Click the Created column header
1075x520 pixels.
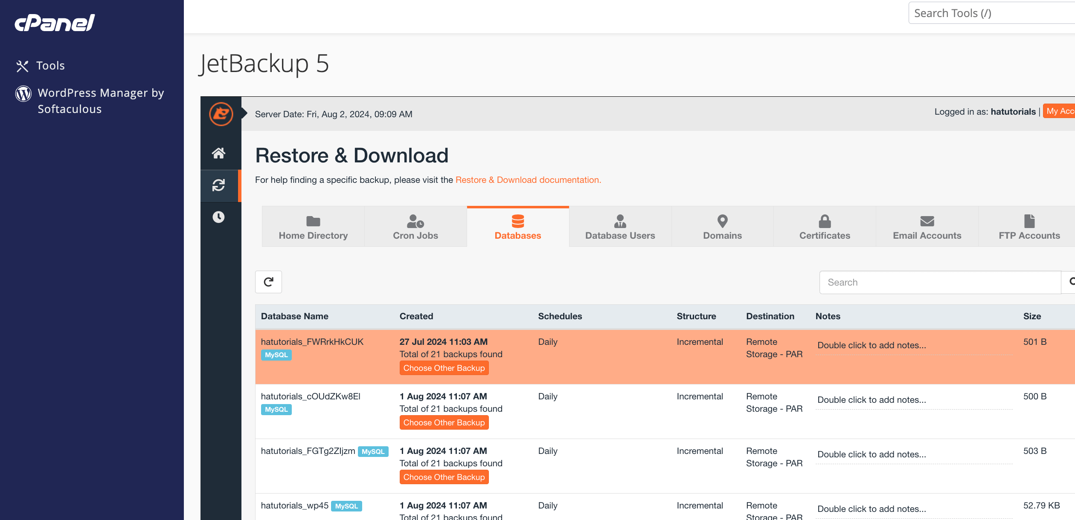click(416, 316)
